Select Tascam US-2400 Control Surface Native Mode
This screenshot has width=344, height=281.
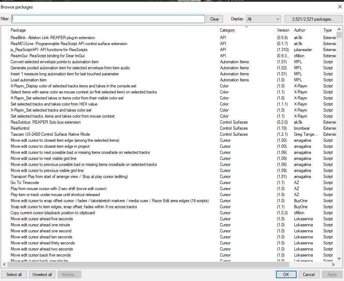[50, 134]
